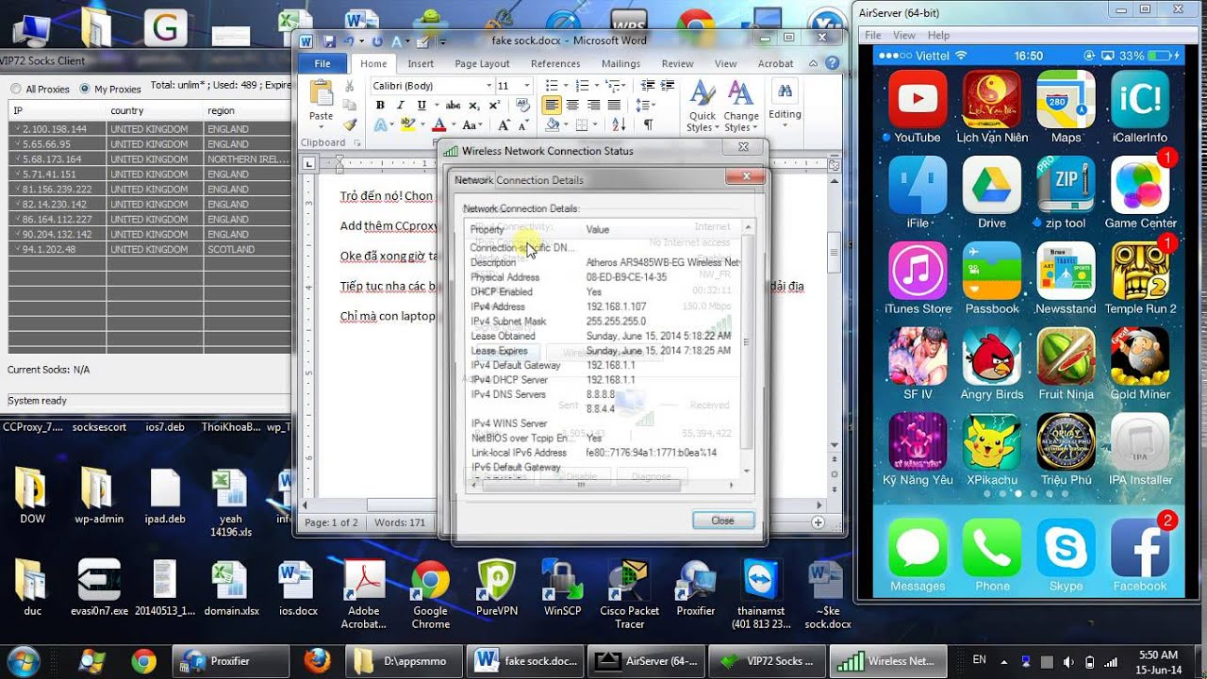Expand Quick Styles gallery dropdown
1207x679 pixels.
703,106
